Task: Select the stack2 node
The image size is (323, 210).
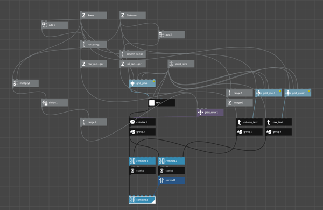Action: (x=171, y=171)
